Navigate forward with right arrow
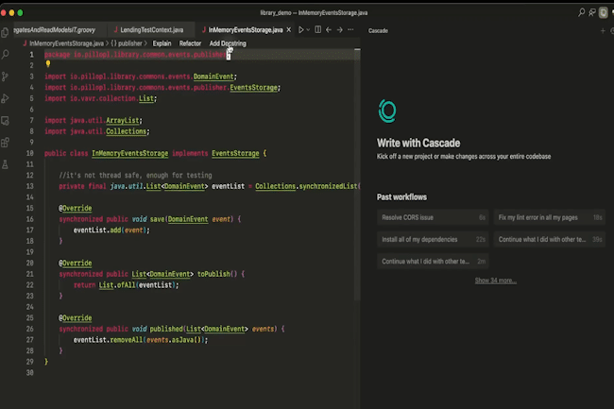 pyautogui.click(x=339, y=29)
